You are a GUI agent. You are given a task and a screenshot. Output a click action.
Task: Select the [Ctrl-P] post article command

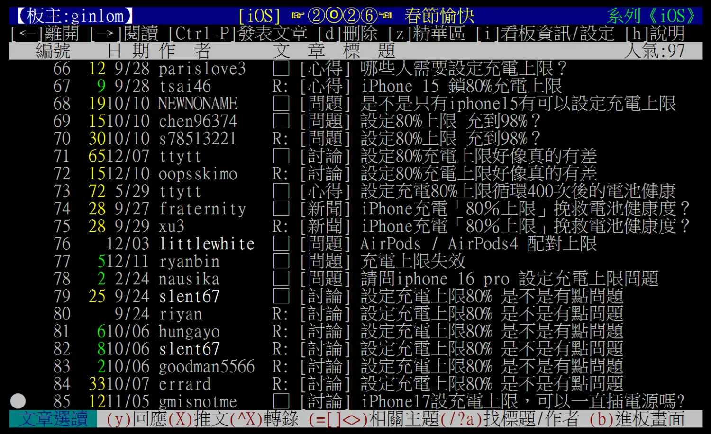pos(238,34)
